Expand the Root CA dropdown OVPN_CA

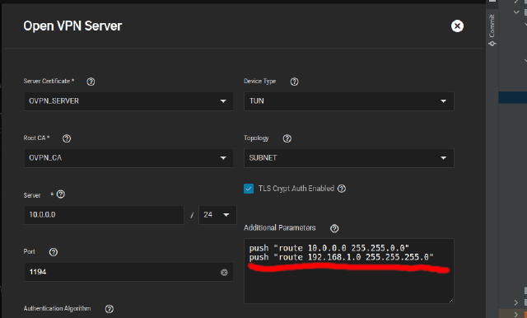[128, 158]
